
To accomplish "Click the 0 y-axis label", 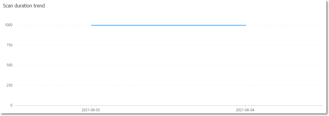I will 12,105.
